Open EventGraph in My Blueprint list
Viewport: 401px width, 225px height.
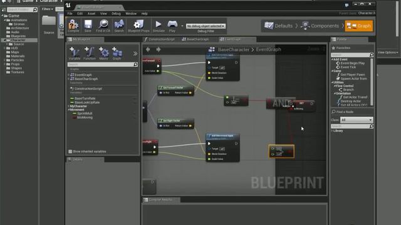[x=83, y=75]
